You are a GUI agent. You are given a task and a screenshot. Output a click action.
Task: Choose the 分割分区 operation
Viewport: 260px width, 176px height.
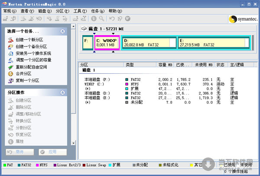pos(23,128)
